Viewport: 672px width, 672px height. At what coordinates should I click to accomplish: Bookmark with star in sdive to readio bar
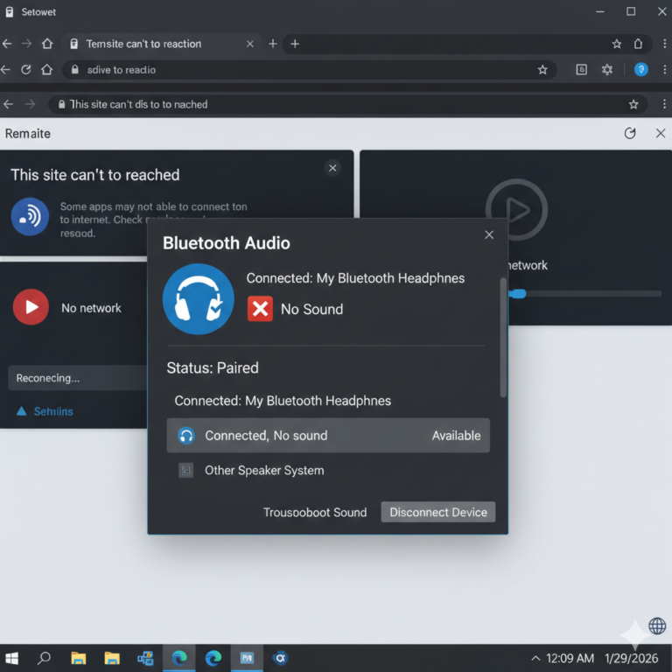542,69
